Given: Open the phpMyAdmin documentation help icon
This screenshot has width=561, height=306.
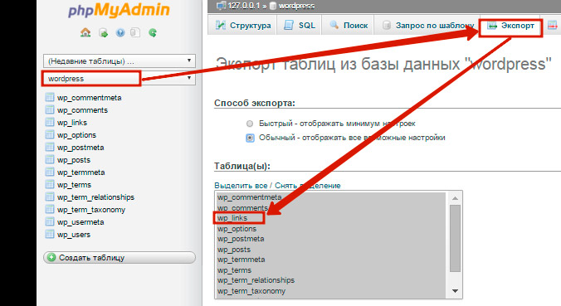Looking at the screenshot, I should coord(120,33).
